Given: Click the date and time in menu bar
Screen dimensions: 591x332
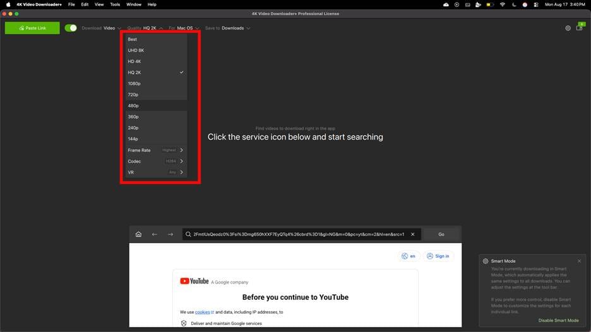Looking at the screenshot, I should (564, 4).
